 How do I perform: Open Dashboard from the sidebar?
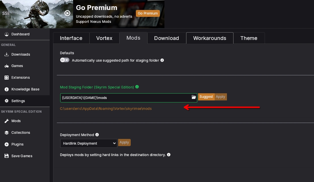click(25, 34)
